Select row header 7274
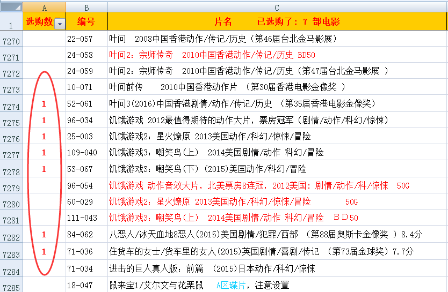The width and height of the screenshot is (448, 292). [x=11, y=103]
